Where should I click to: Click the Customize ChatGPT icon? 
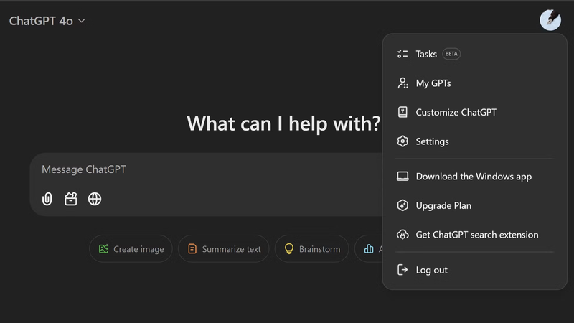(403, 112)
